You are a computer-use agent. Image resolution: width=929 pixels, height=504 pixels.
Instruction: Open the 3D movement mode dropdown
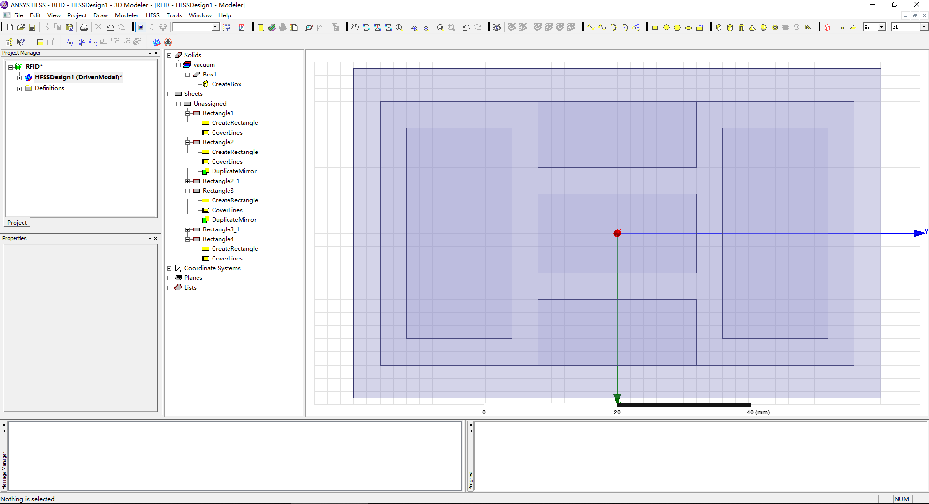tap(924, 27)
